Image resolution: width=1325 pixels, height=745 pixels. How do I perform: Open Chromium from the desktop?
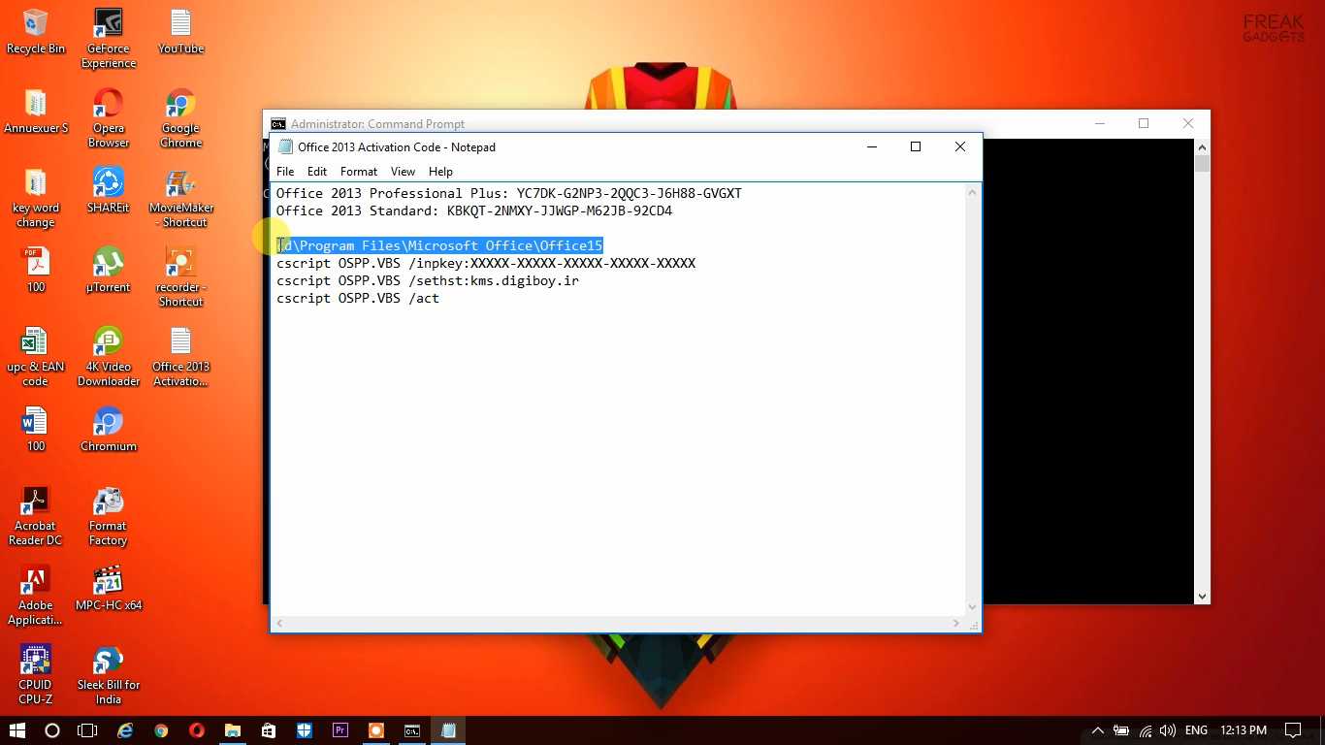(109, 430)
